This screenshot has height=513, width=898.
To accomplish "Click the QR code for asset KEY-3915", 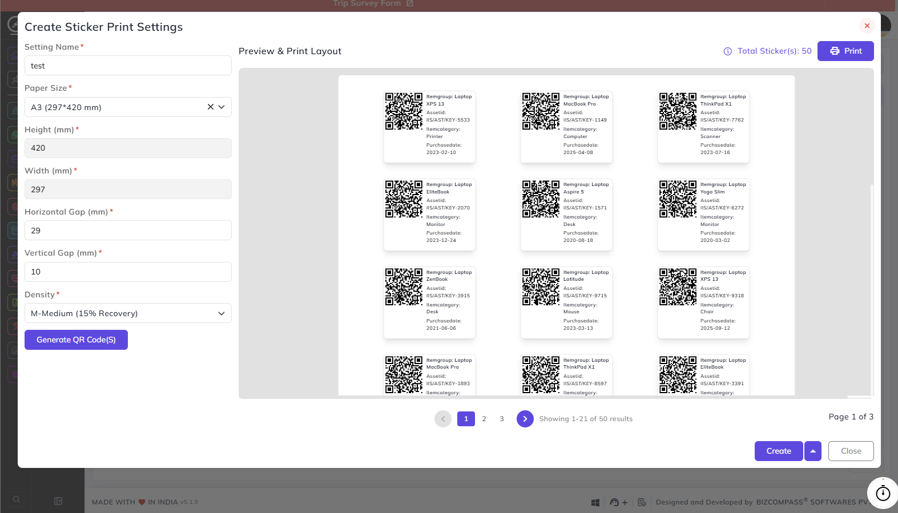I will tap(404, 287).
